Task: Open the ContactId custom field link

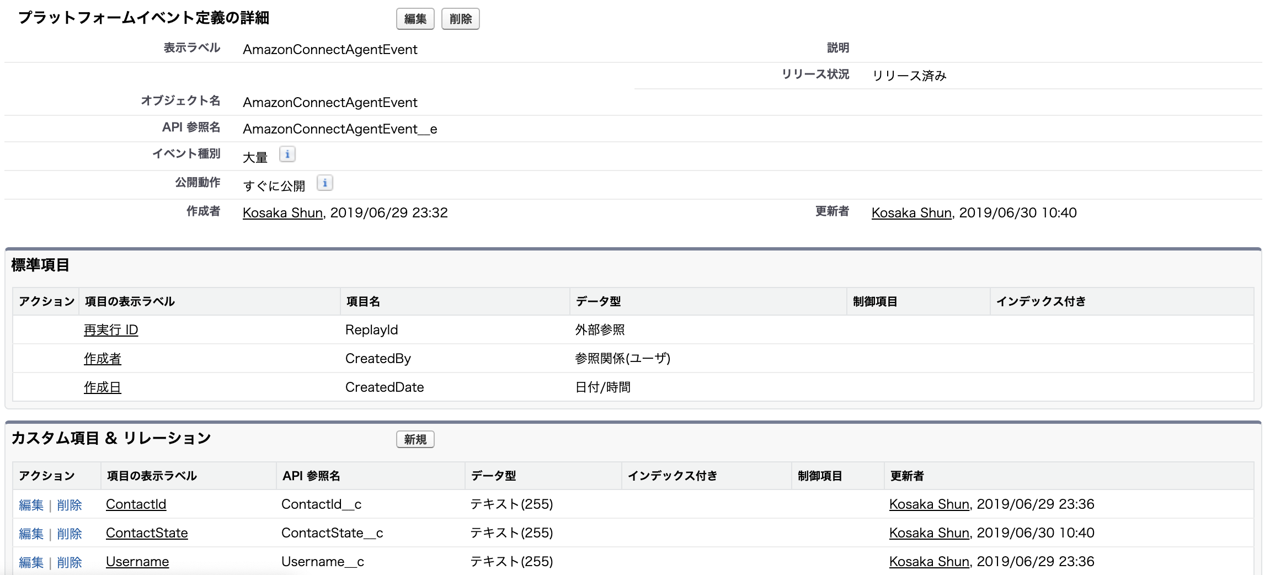Action: 136,504
